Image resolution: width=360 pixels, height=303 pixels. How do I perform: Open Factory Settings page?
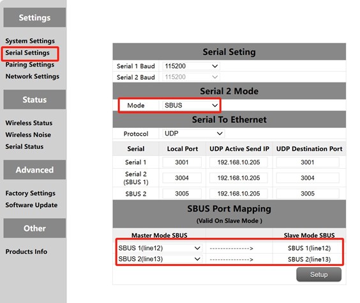click(x=30, y=193)
